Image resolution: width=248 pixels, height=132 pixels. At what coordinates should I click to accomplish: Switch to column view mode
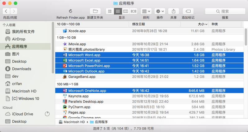click(126, 11)
